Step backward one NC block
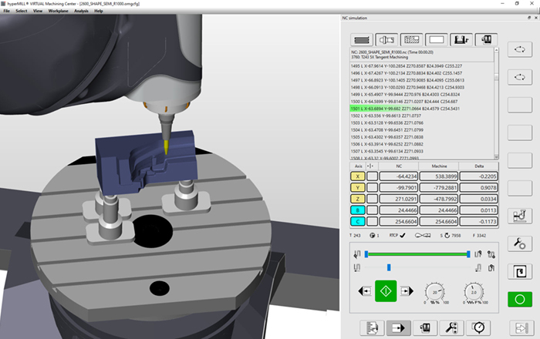 [365, 291]
